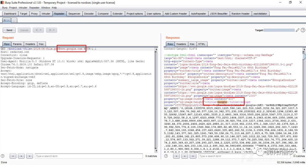The height and width of the screenshot is (165, 306).
Task: Close Repeater tab 1 with x
Action: tap(8, 20)
